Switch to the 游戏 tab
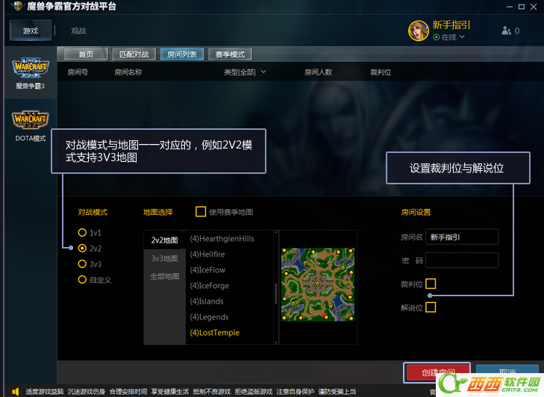The width and height of the screenshot is (544, 397). (31, 31)
